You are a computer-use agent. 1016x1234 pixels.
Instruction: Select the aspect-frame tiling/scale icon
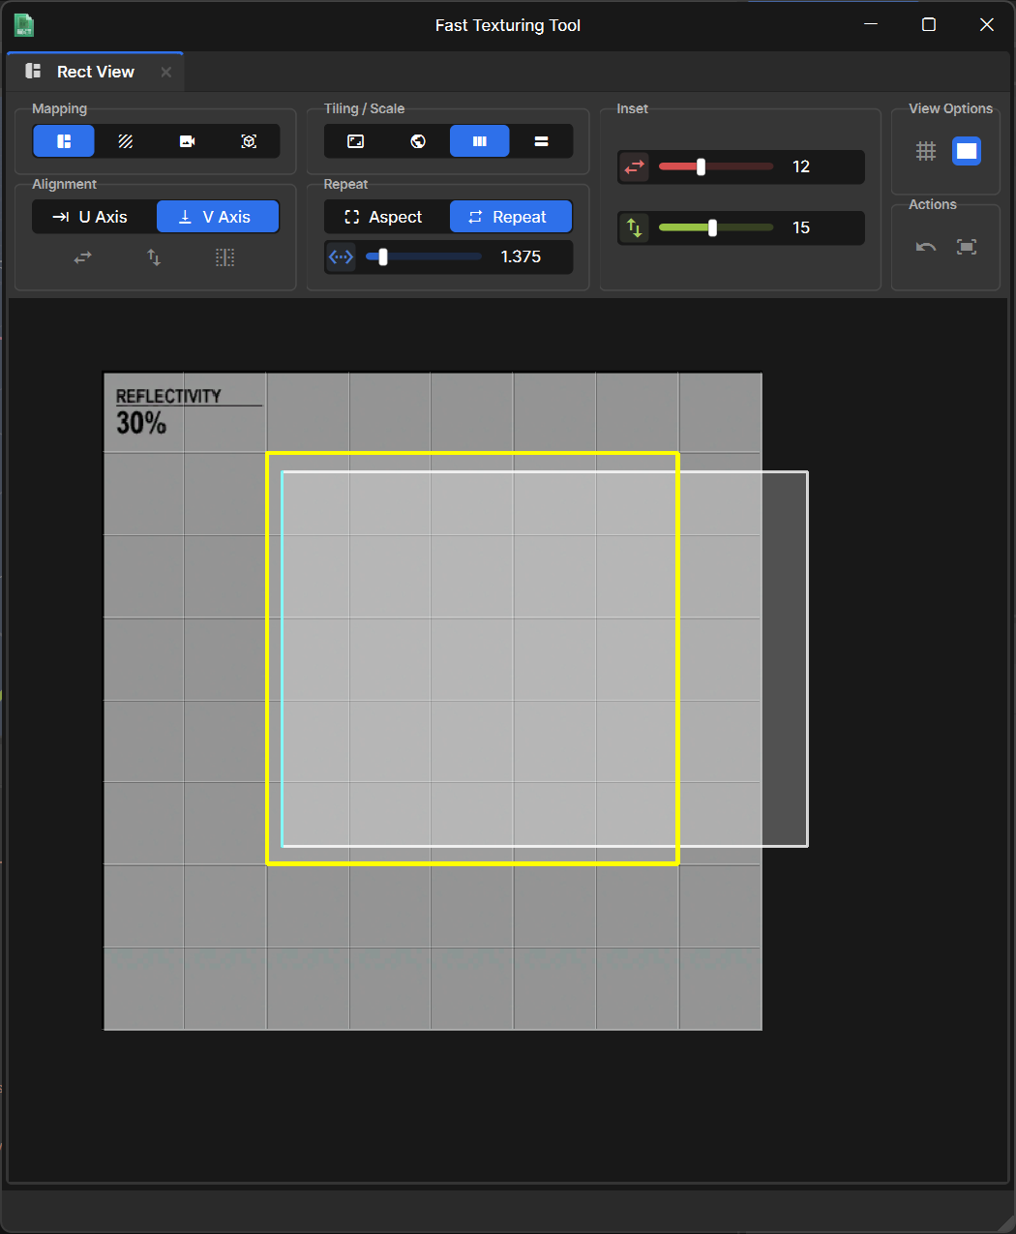point(356,141)
